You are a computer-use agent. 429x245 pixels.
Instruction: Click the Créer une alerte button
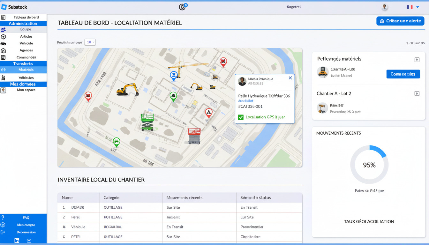pyautogui.click(x=400, y=21)
